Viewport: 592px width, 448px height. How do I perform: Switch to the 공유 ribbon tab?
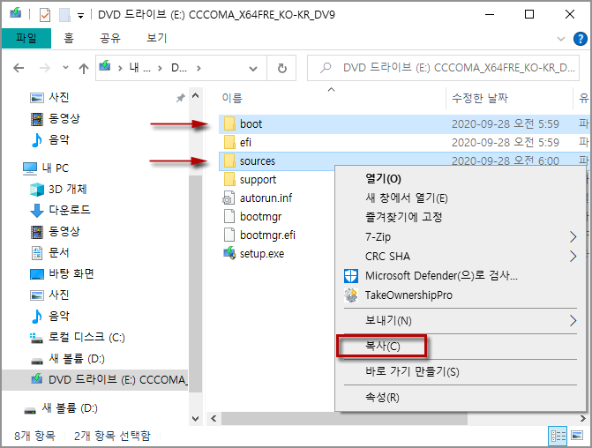point(110,38)
